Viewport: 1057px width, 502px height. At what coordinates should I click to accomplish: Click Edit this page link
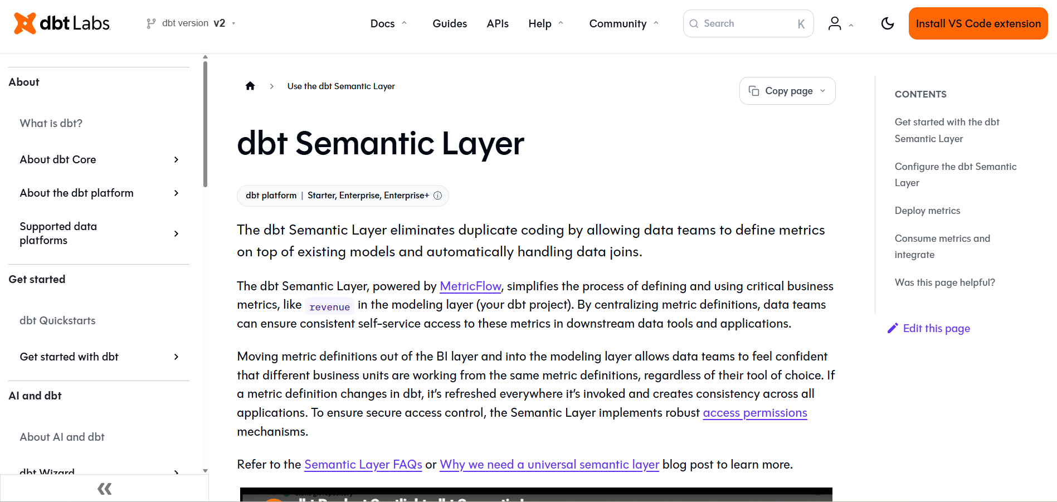point(929,328)
